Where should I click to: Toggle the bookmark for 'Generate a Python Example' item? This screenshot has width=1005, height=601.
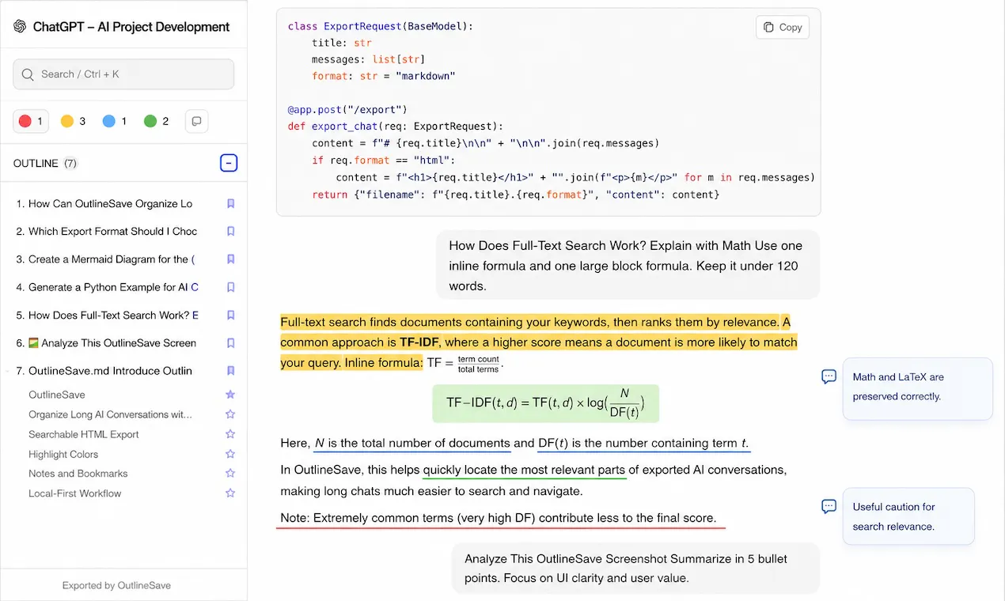(231, 287)
